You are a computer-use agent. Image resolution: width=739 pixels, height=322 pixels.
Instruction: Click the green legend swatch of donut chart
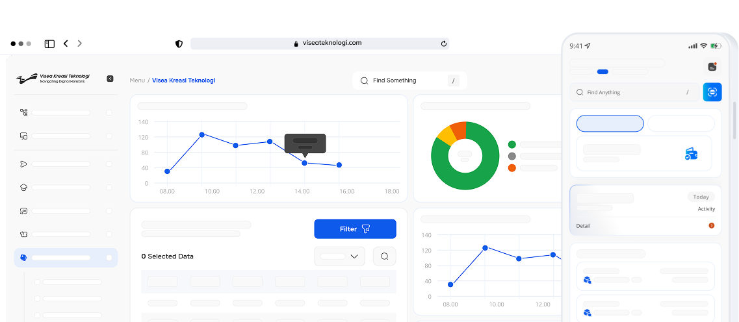[x=512, y=144]
